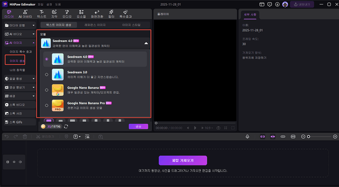Open the 미디어 (Media) toolbar tab
The image size is (339, 187).
pyautogui.click(x=9, y=14)
